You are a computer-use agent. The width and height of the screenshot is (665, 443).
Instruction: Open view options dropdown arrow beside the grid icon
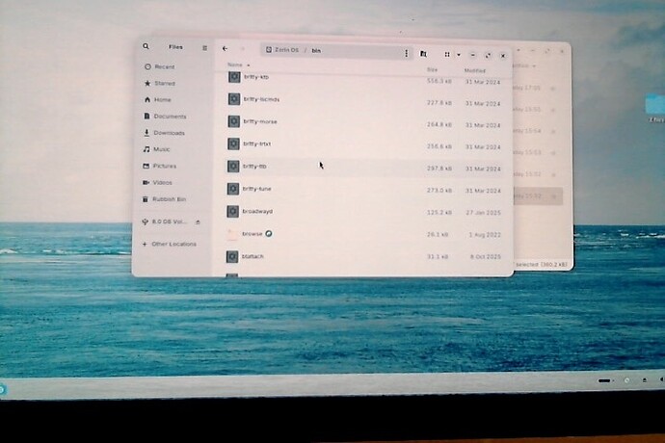pyautogui.click(x=459, y=55)
